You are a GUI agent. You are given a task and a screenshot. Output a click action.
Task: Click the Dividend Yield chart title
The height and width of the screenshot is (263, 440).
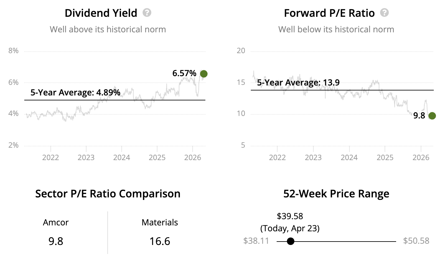pyautogui.click(x=101, y=13)
